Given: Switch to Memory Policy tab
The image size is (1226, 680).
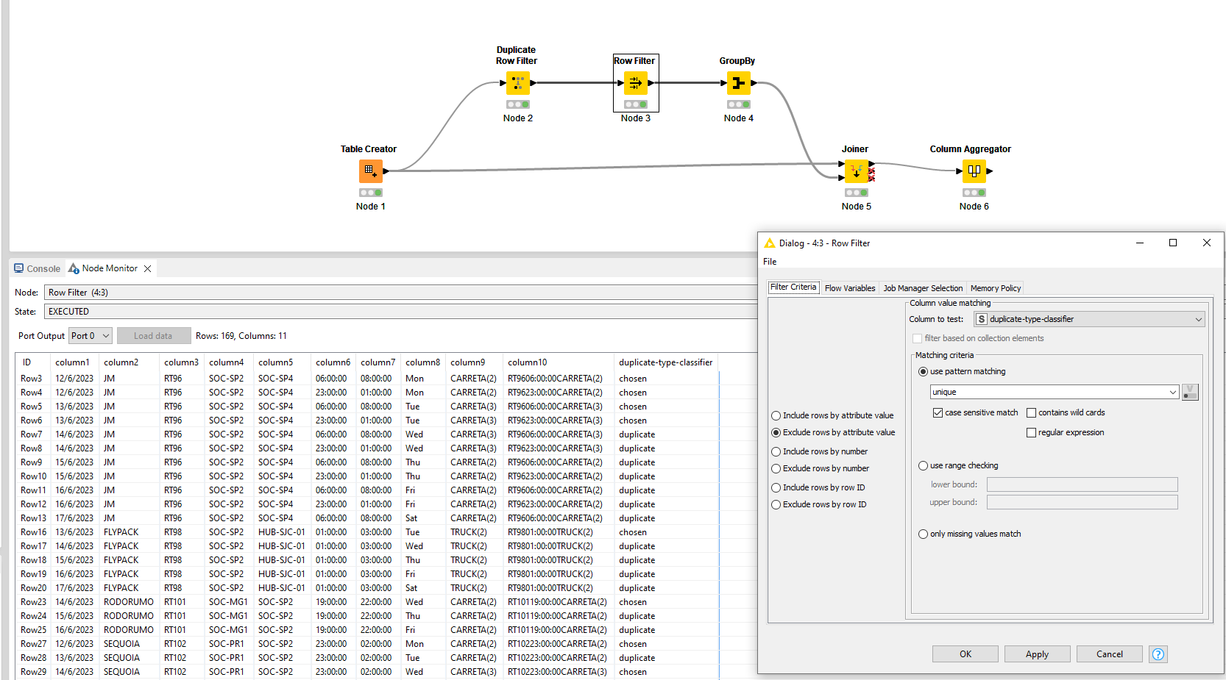Looking at the screenshot, I should [995, 288].
